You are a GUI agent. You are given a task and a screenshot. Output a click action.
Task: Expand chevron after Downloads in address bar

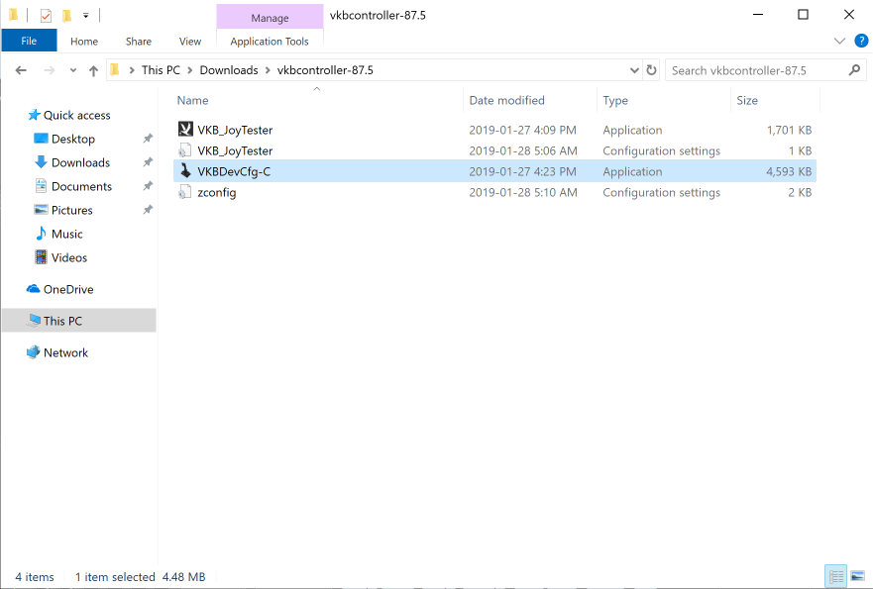pyautogui.click(x=268, y=70)
